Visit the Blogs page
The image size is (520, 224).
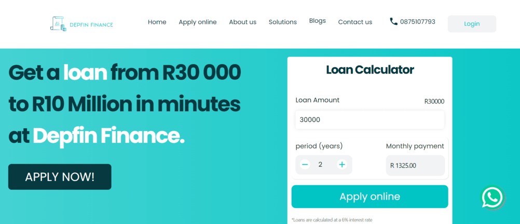[x=318, y=21]
